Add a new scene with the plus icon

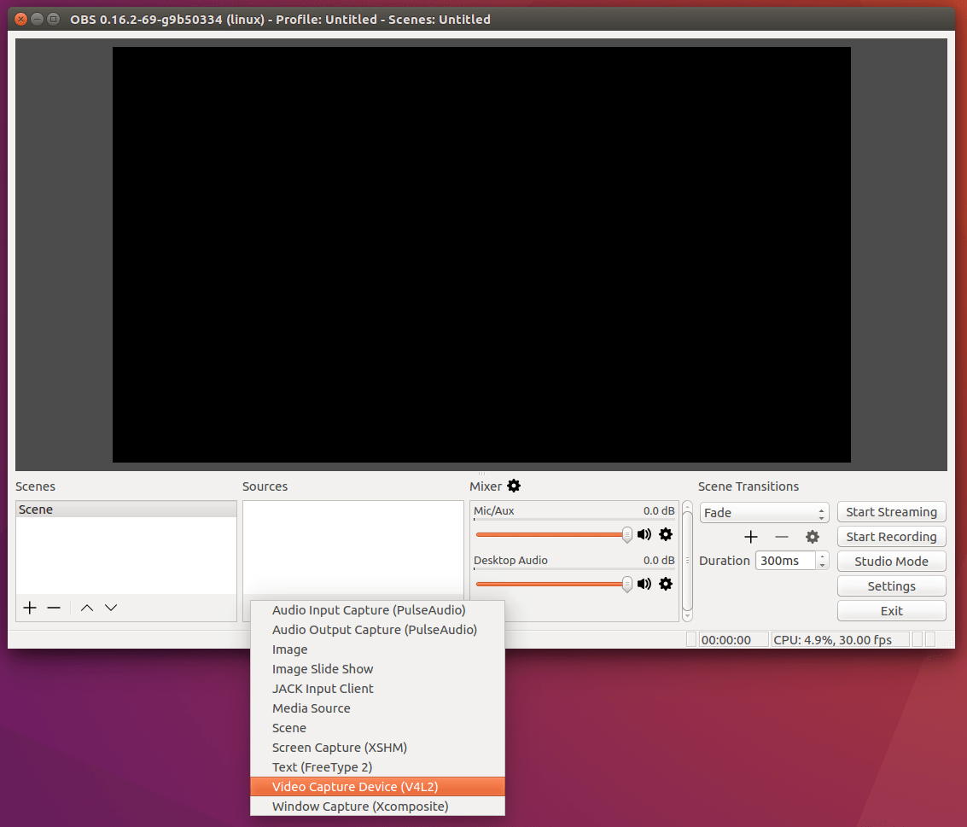click(29, 608)
